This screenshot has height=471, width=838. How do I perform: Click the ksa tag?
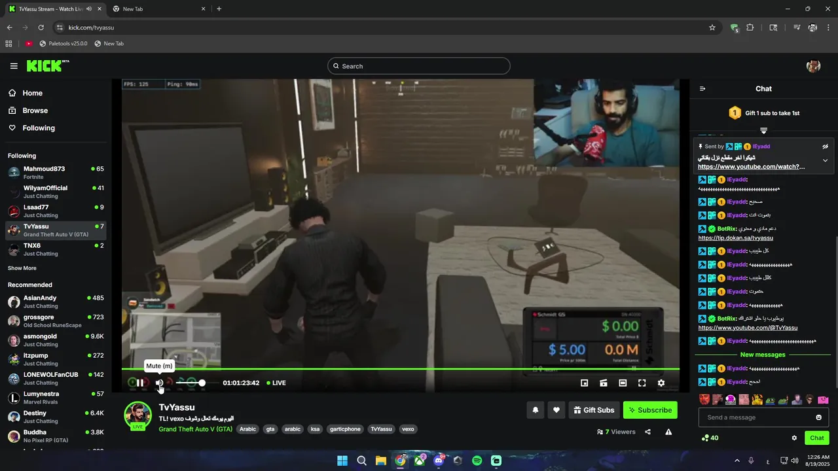coord(315,429)
